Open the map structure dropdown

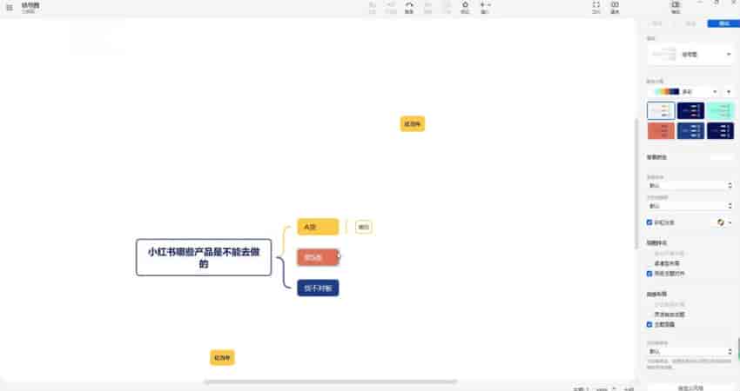point(690,54)
